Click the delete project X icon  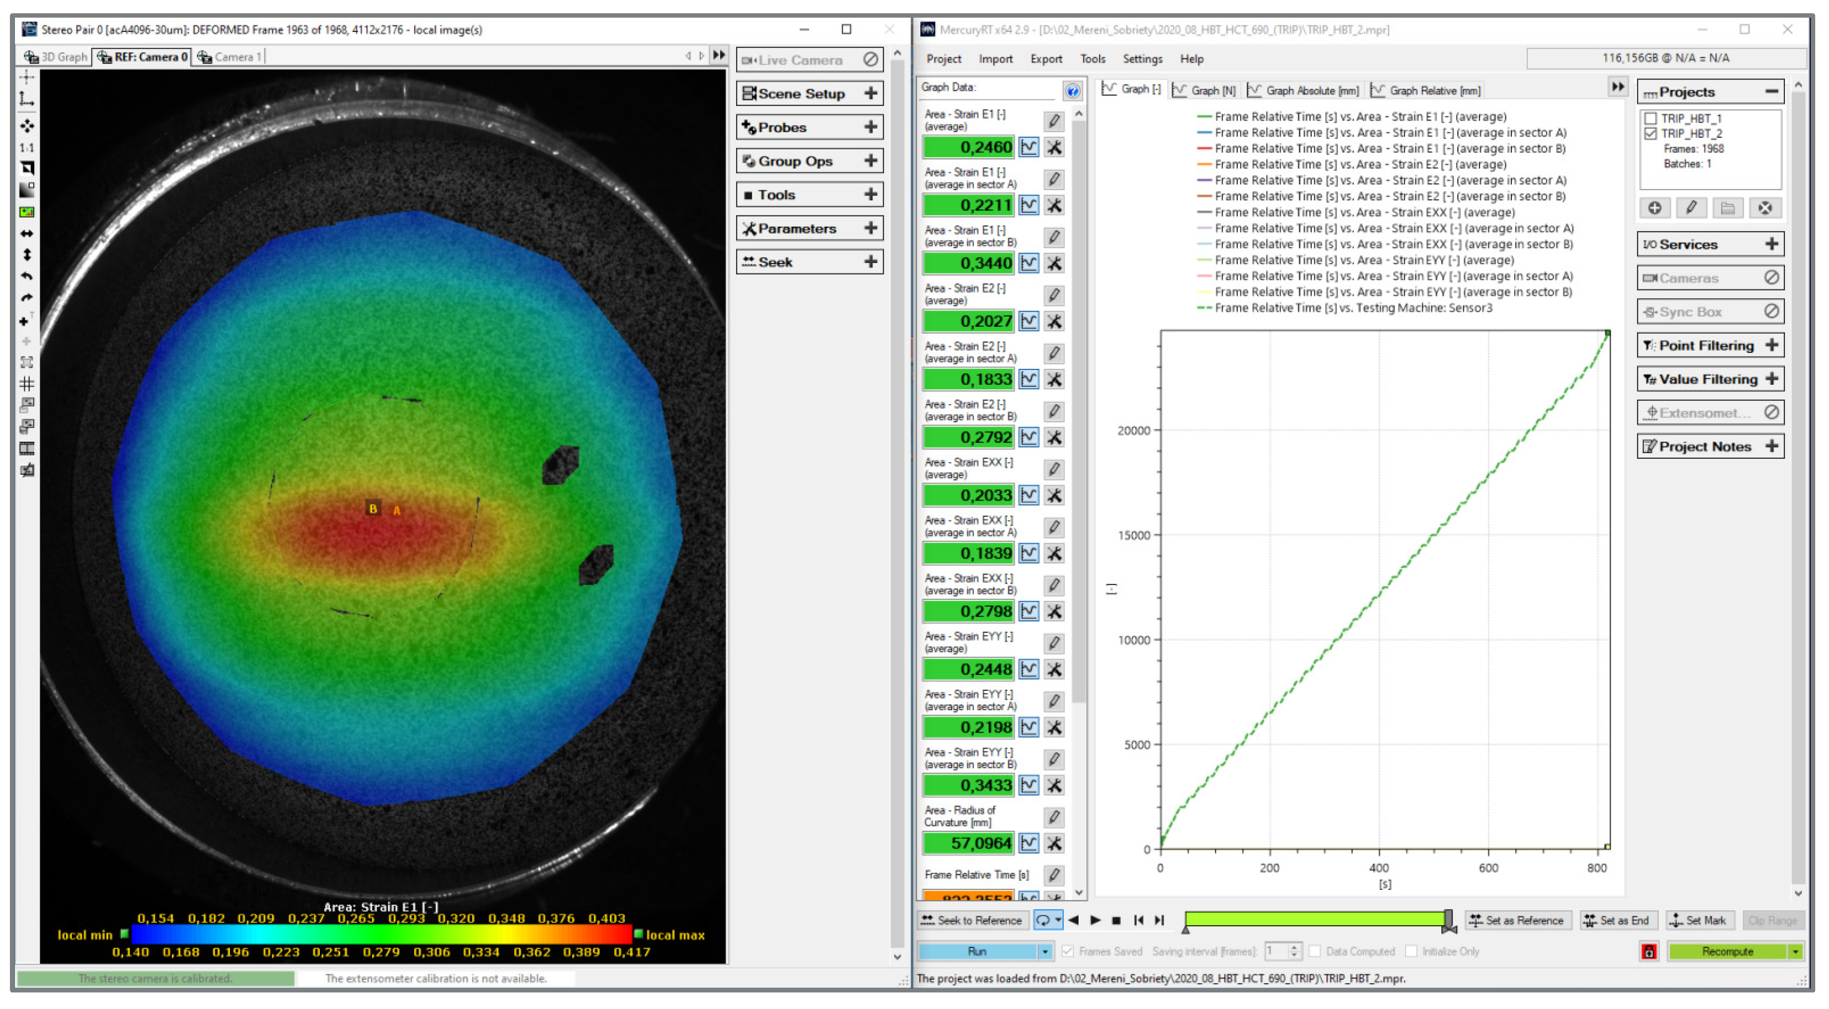(1764, 208)
